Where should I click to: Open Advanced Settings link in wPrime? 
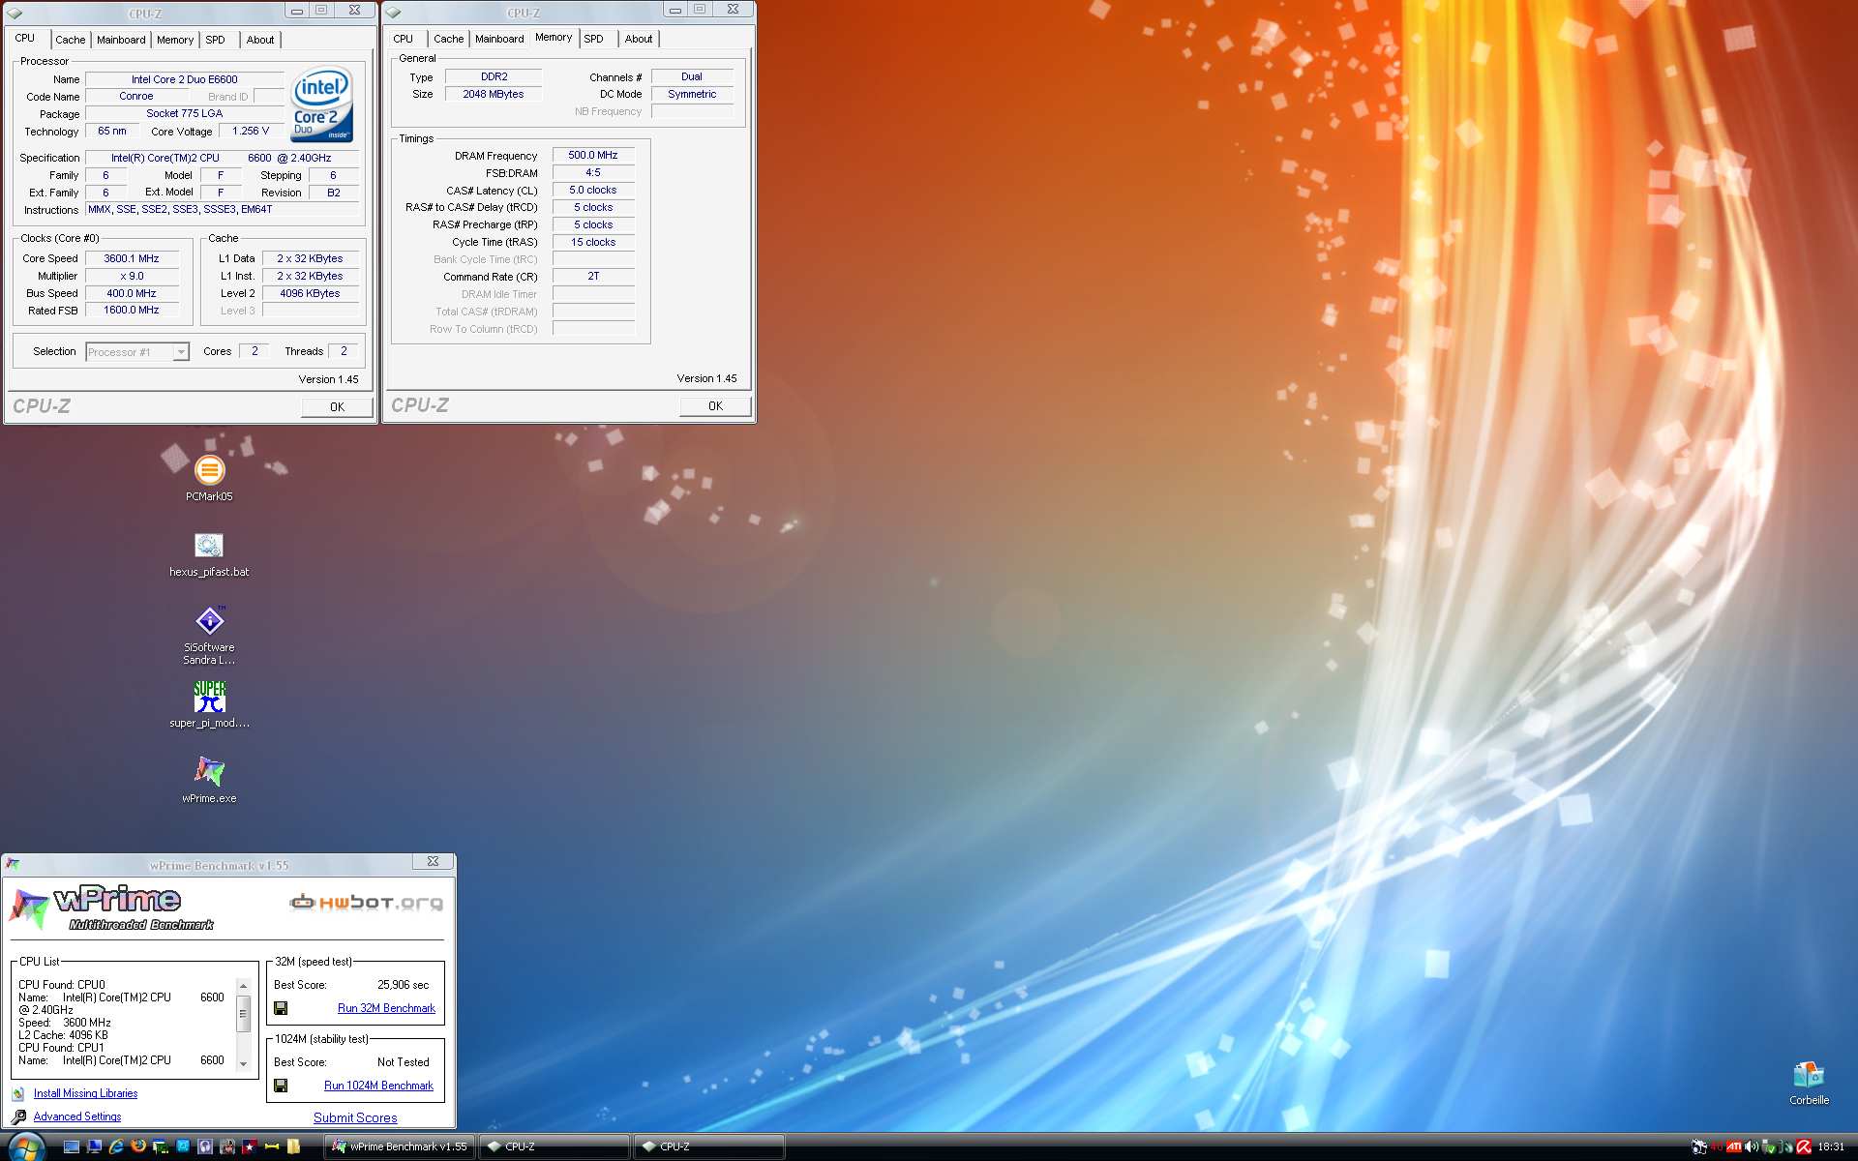(77, 1116)
